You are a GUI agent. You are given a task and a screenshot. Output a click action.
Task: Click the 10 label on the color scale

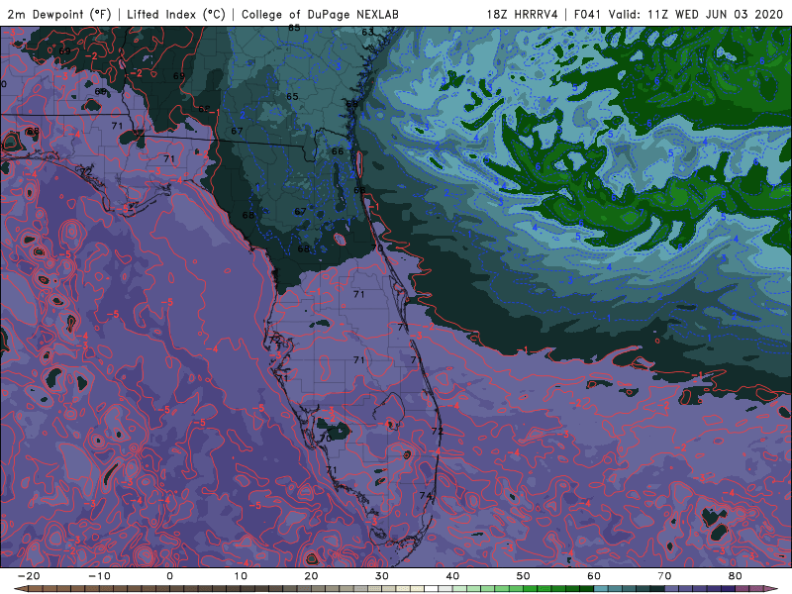tap(241, 576)
